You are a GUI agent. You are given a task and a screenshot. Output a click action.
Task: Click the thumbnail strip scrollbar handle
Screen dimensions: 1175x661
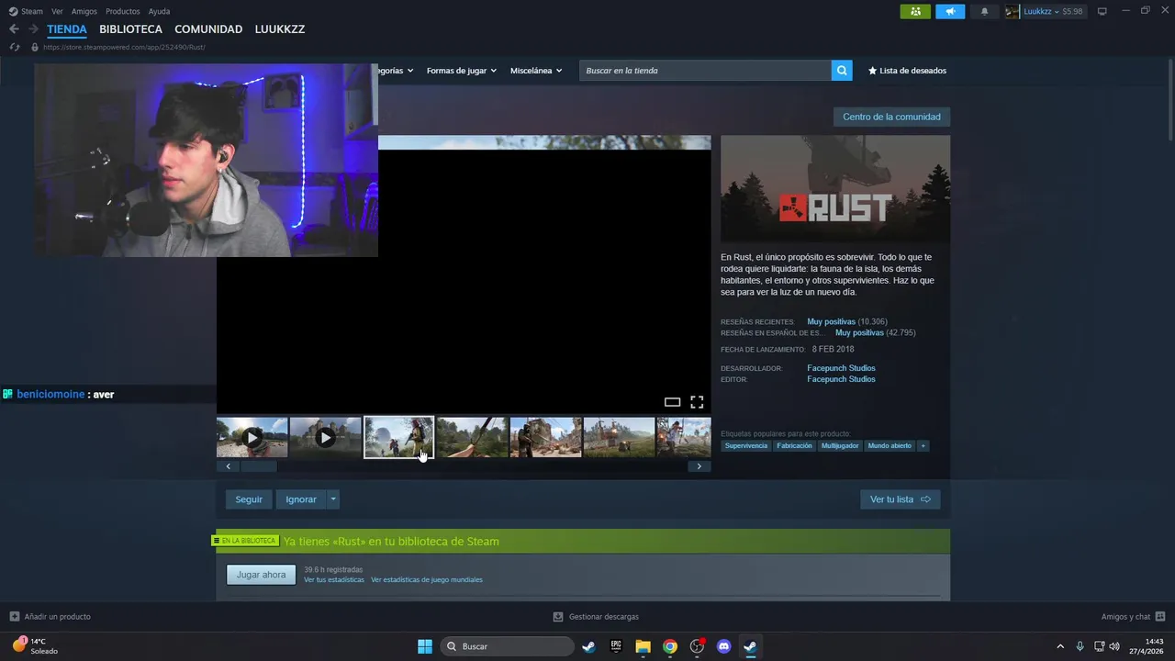click(258, 466)
